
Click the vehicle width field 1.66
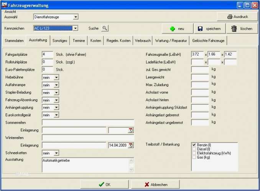[214, 54]
